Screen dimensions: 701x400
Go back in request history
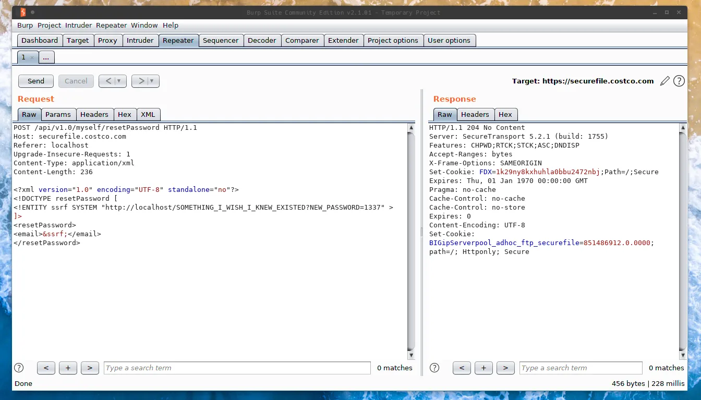(x=107, y=81)
